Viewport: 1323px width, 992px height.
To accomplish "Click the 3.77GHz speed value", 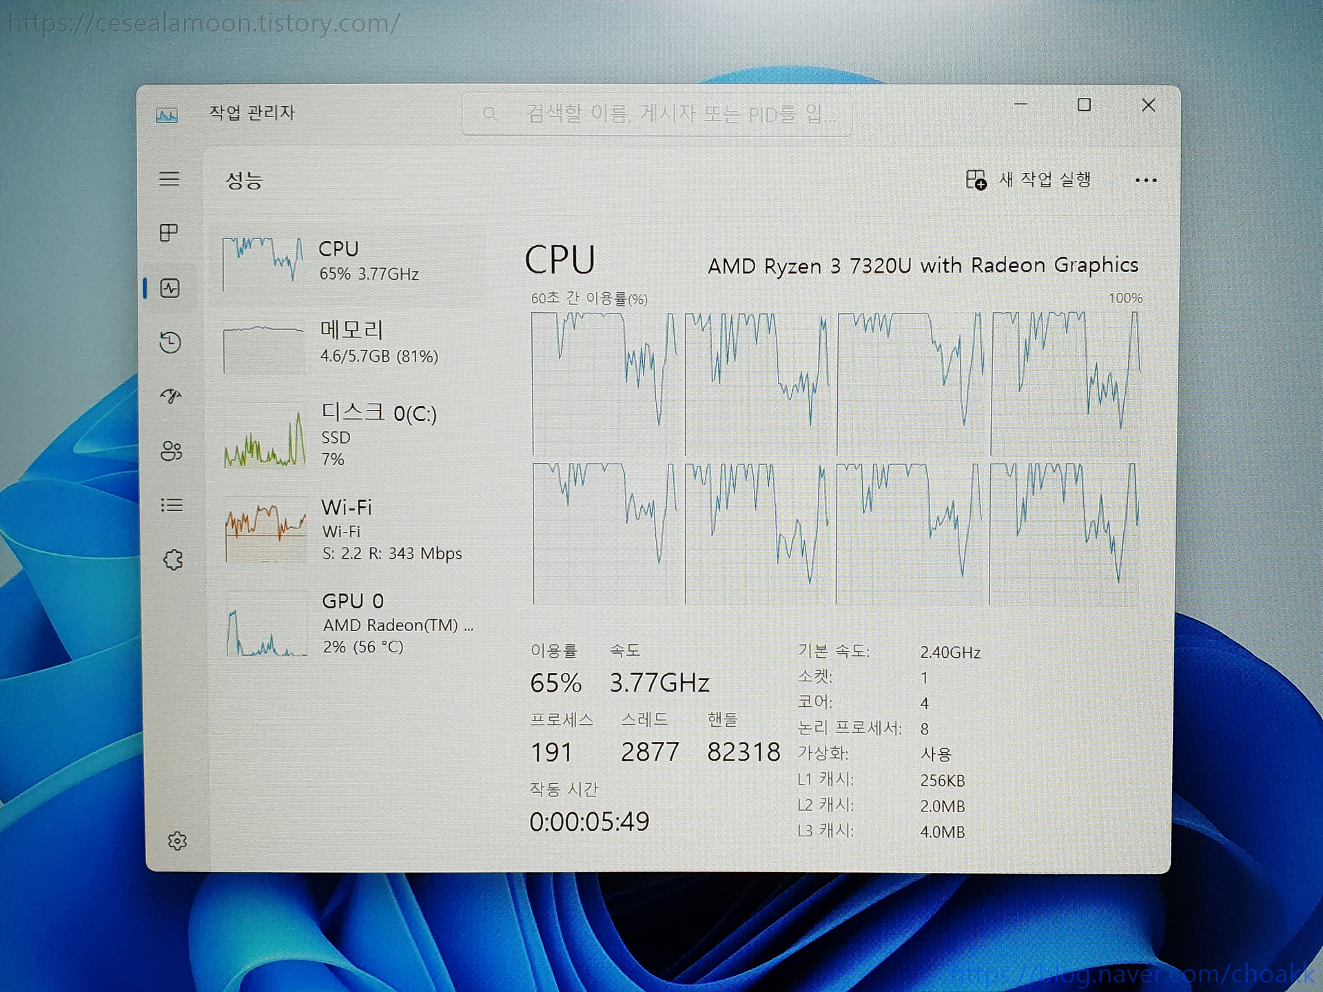I will [x=659, y=683].
